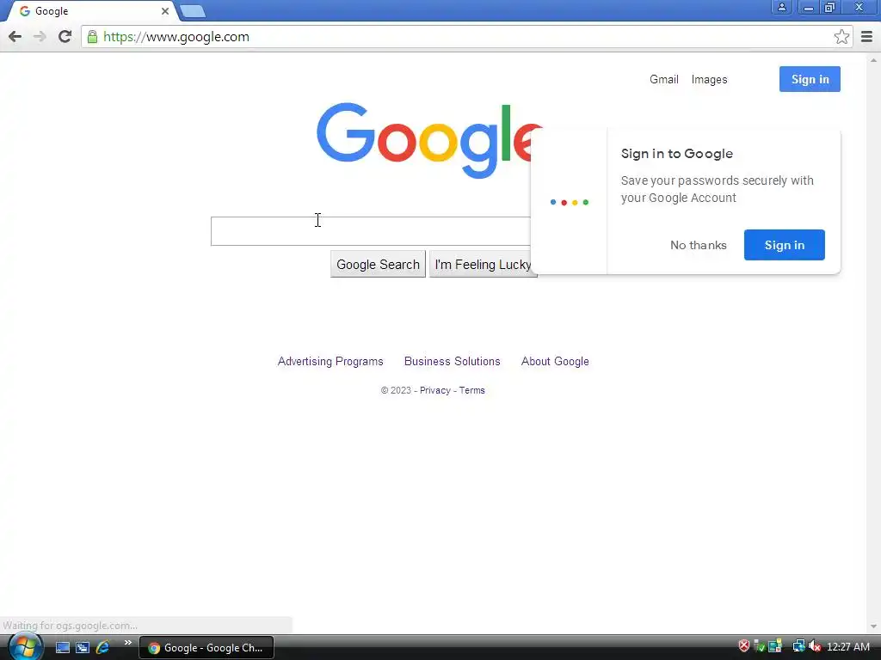Image resolution: width=881 pixels, height=660 pixels.
Task: Expand quick launch overflow chevron
Action: (127, 643)
